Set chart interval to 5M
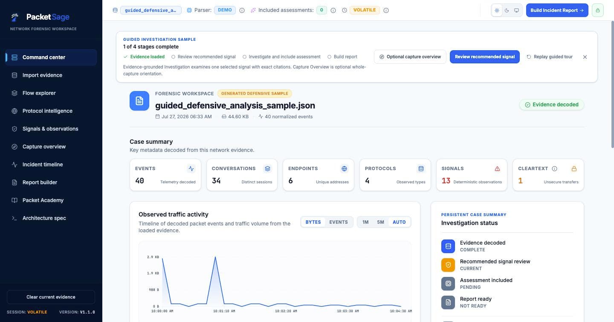This screenshot has width=614, height=322. tap(380, 222)
